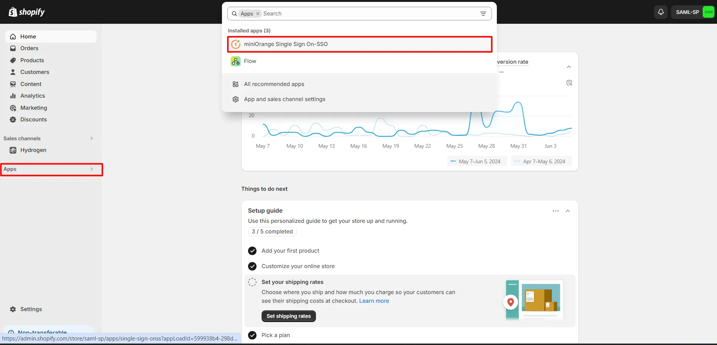Viewport: 717px width, 345px height.
Task: Click the notification bell icon
Action: pyautogui.click(x=660, y=12)
